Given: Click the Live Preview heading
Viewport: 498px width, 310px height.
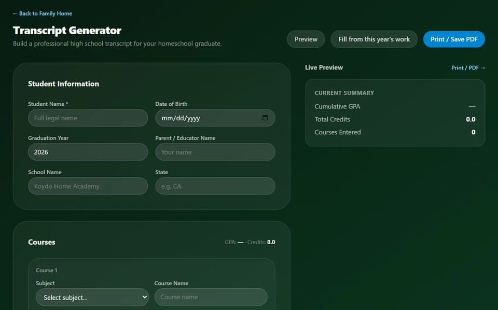Looking at the screenshot, I should (324, 67).
